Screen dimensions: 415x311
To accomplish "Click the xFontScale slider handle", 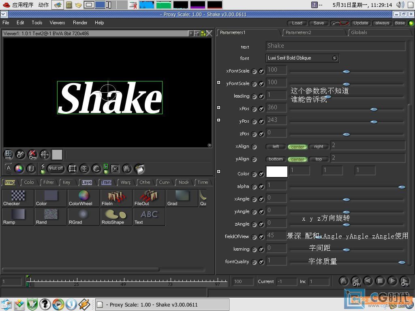I will (346, 72).
